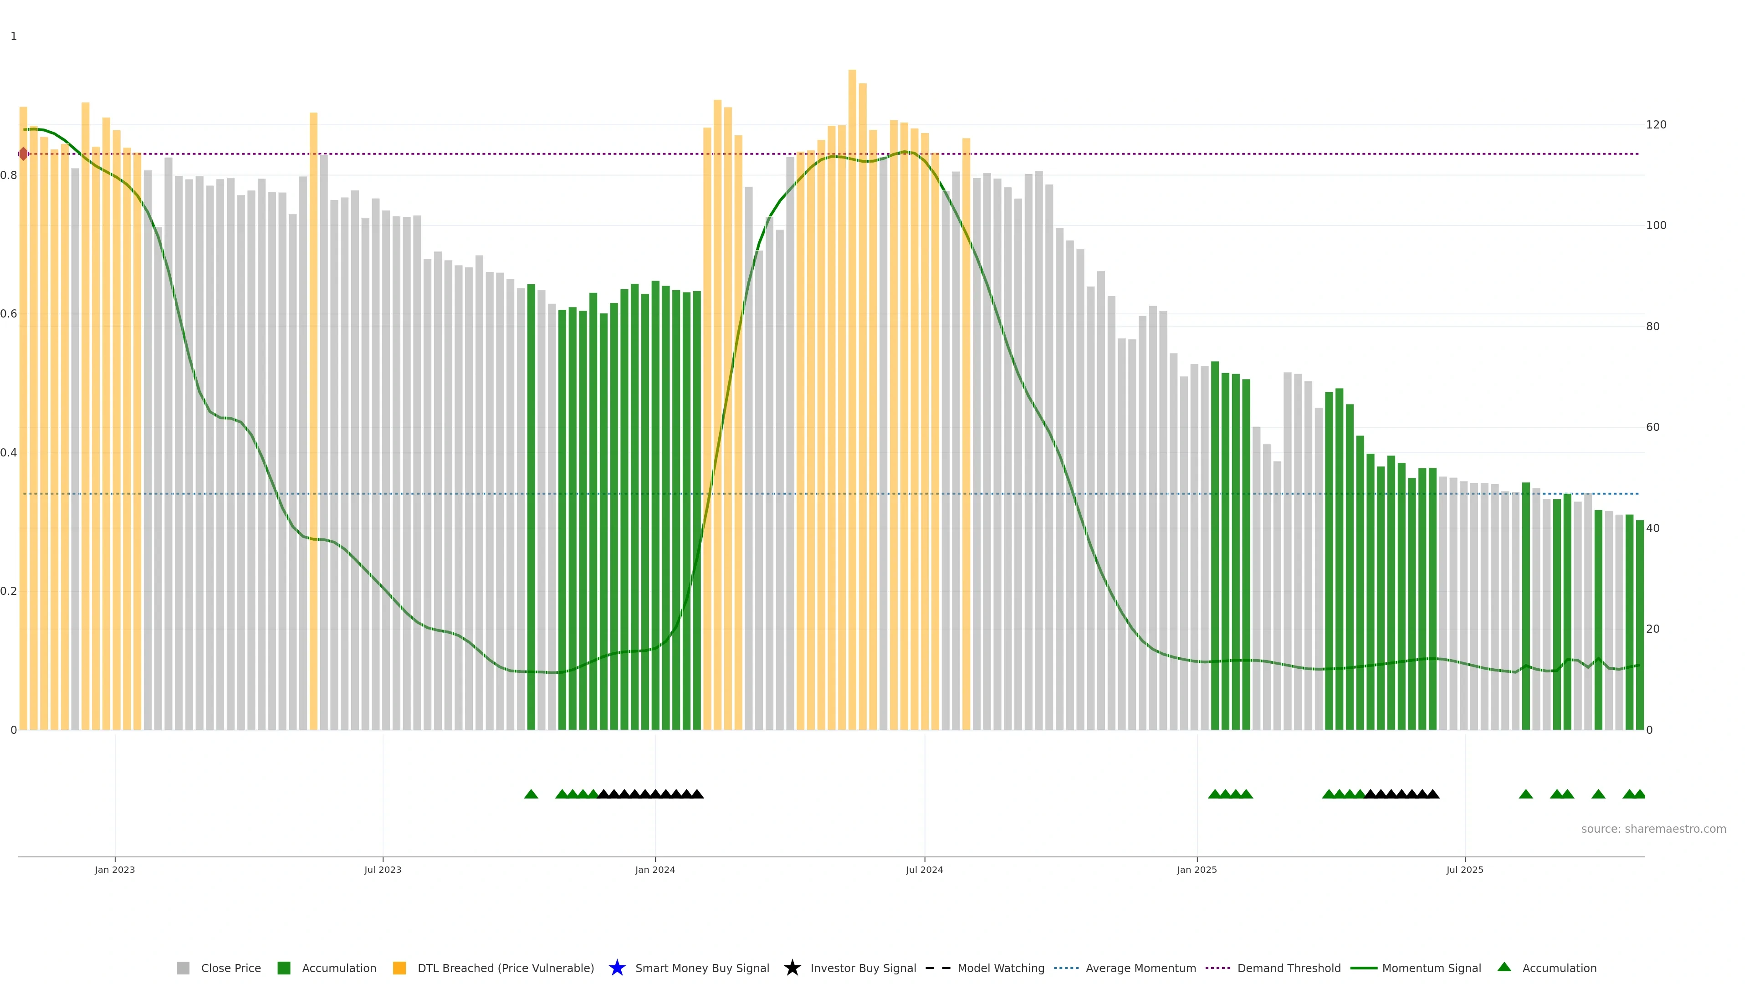Toggle the green Accumulation bar legend entry

[x=284, y=968]
